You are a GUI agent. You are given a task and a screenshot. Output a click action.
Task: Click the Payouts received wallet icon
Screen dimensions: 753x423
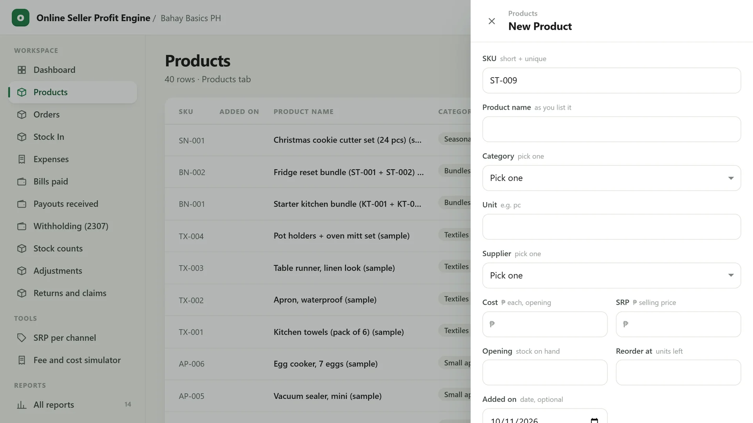click(x=22, y=204)
